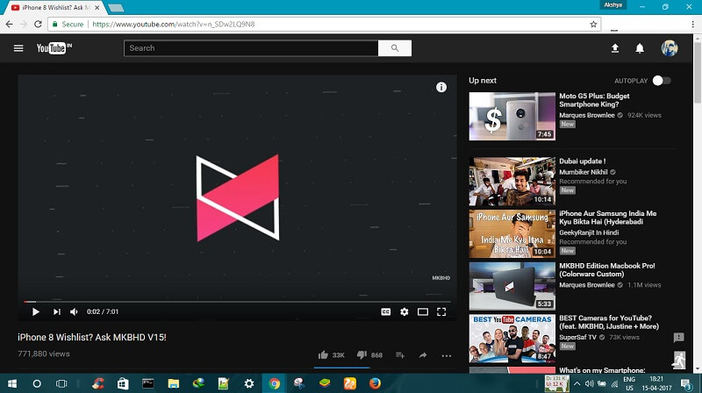Click the SuperSaf TV channel name

(577, 337)
